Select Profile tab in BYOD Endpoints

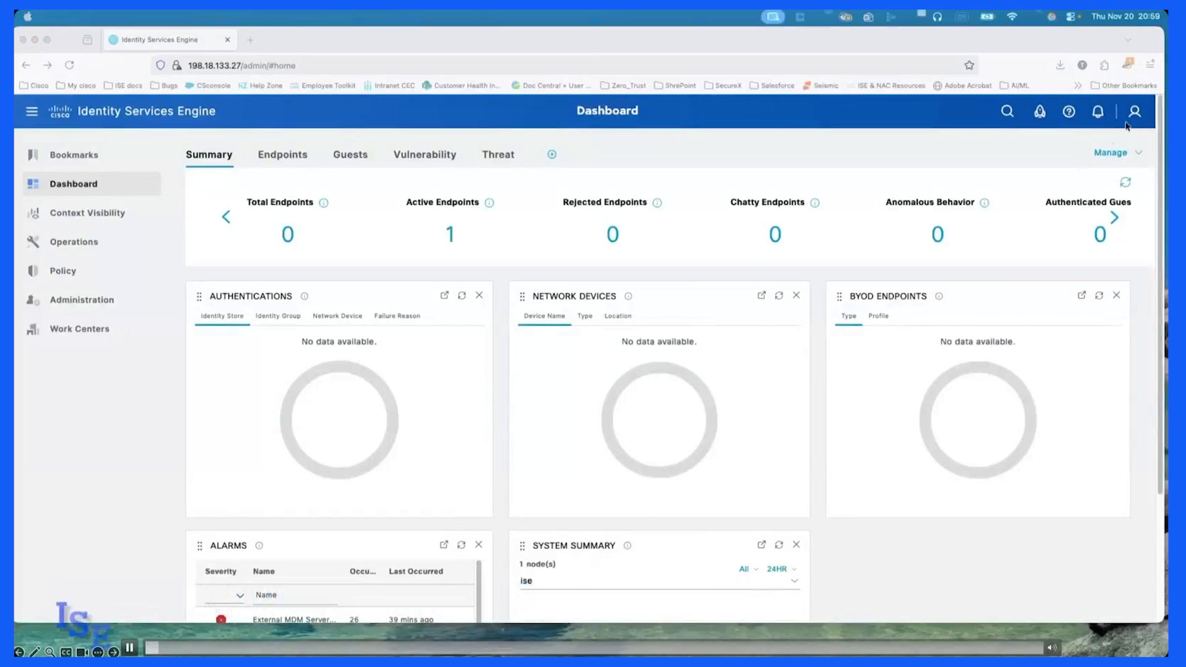(x=878, y=316)
